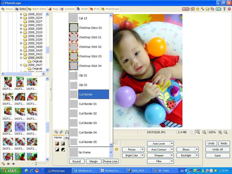Click the frame favorites star icon

(117, 149)
